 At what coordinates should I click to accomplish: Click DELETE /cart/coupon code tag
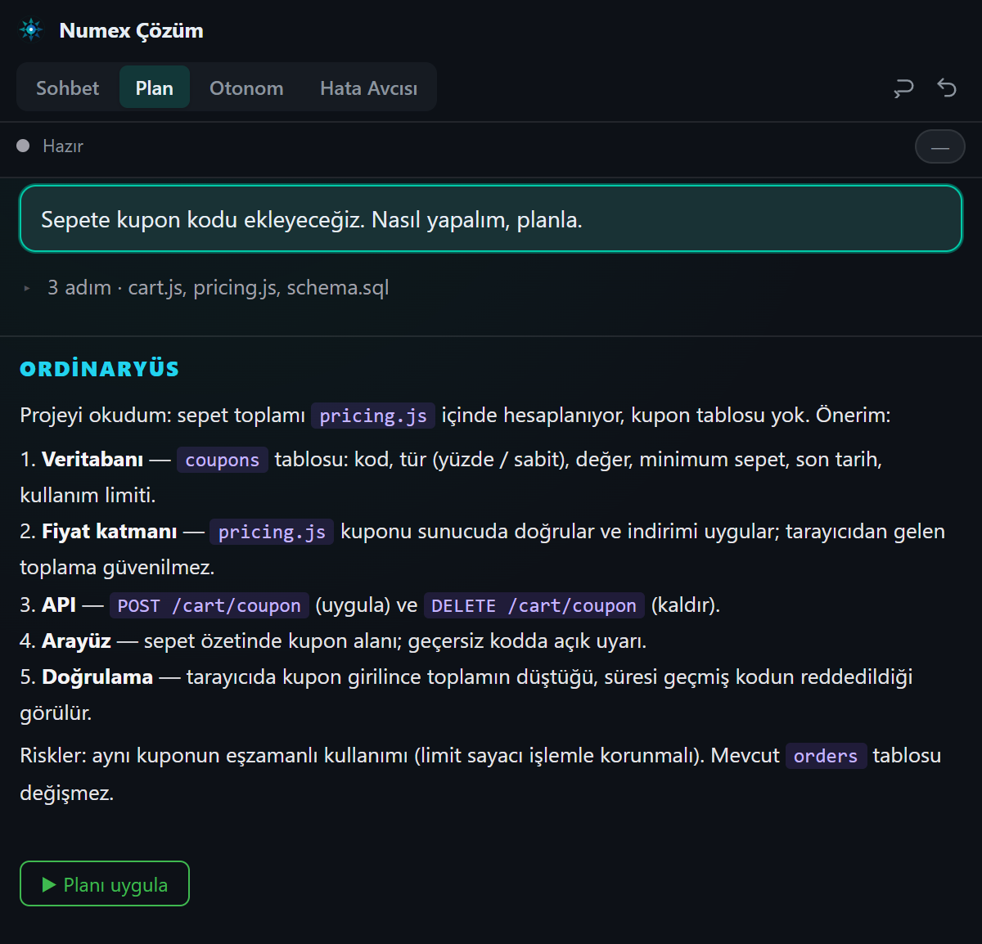point(534,605)
